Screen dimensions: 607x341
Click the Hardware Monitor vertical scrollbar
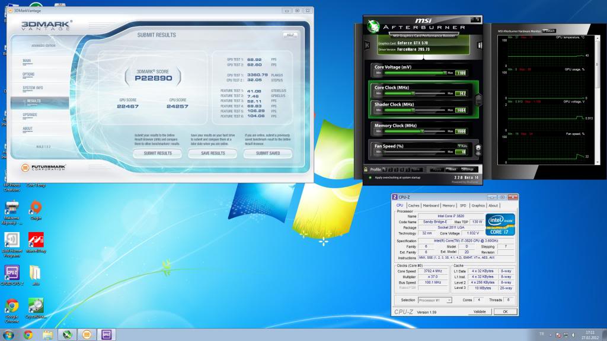pyautogui.click(x=598, y=101)
